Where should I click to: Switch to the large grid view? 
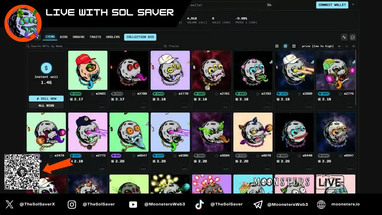pyautogui.click(x=294, y=46)
